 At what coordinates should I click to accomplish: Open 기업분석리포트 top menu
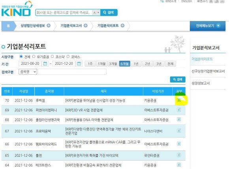(x=108, y=26)
